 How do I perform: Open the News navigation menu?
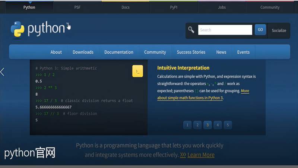tap(221, 52)
